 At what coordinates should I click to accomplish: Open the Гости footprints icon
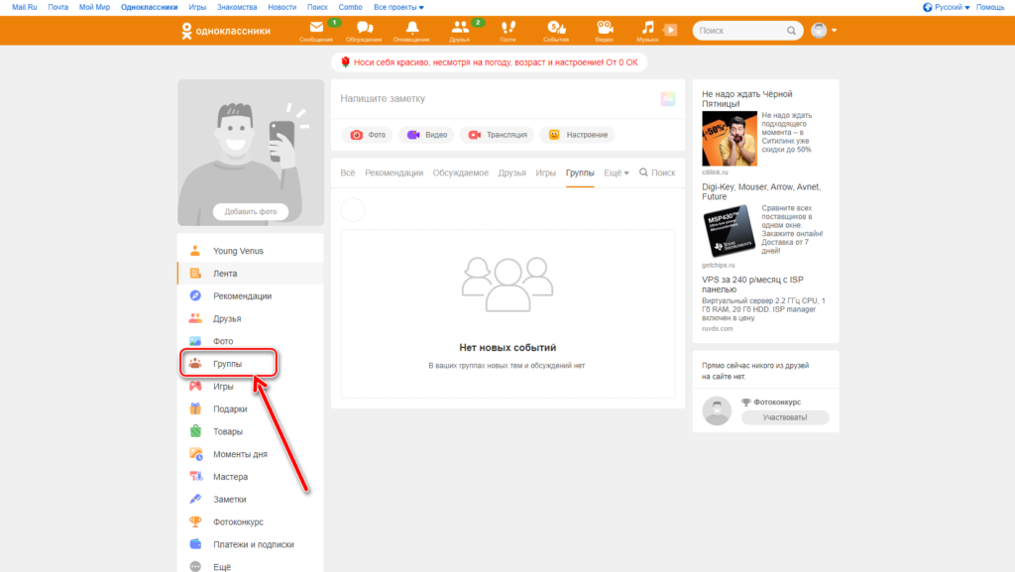click(507, 29)
